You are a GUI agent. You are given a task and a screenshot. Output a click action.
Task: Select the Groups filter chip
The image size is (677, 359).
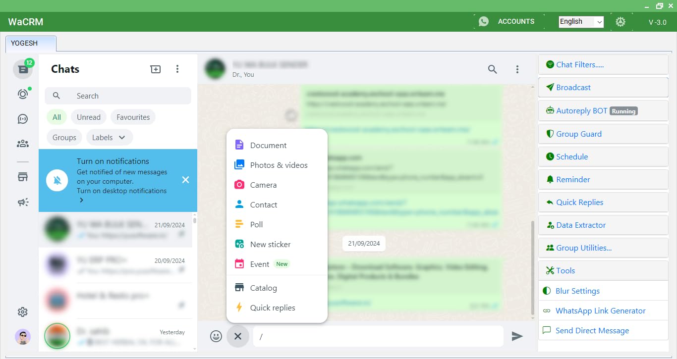point(64,138)
